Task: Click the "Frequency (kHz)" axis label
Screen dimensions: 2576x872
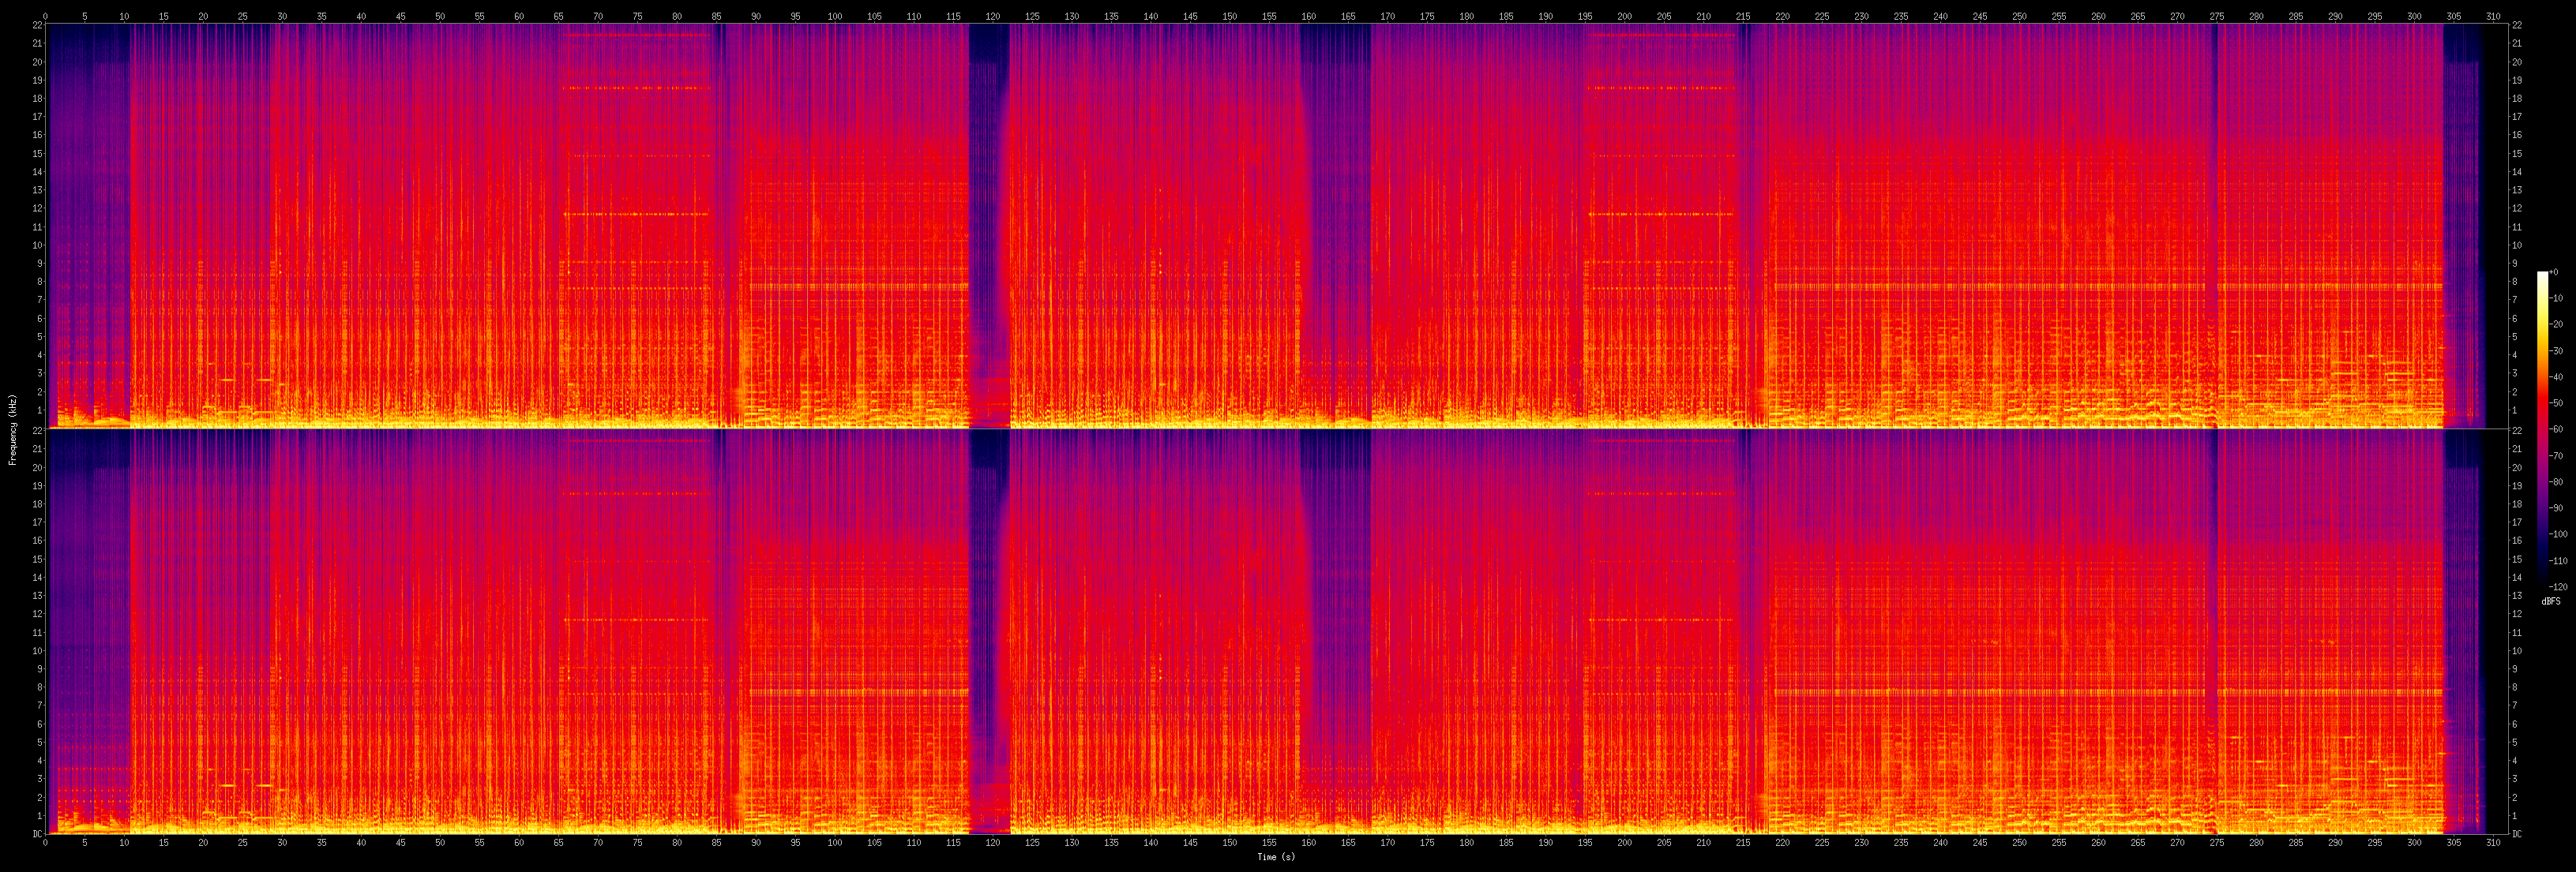Action: click(x=12, y=429)
